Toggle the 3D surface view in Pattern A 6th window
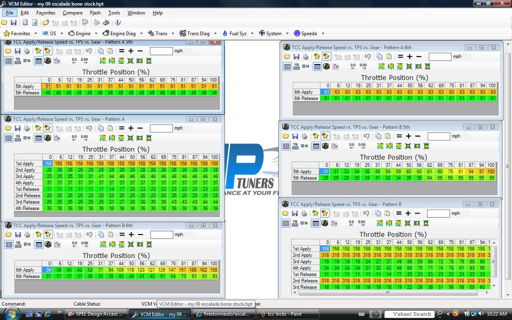This screenshot has width=512, height=320. tap(326, 66)
